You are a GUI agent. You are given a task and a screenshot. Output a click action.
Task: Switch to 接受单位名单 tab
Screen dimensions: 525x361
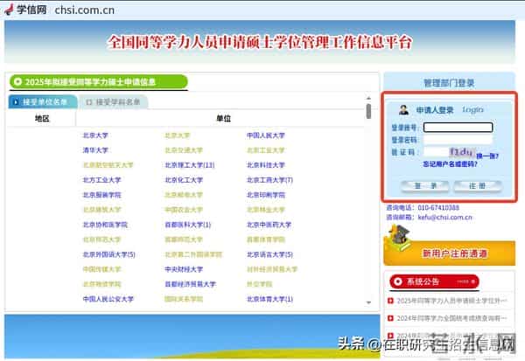click(x=43, y=101)
